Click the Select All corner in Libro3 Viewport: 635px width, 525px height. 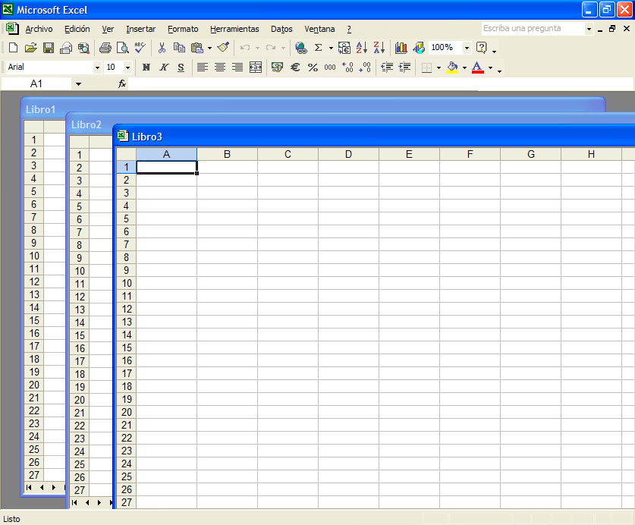127,154
